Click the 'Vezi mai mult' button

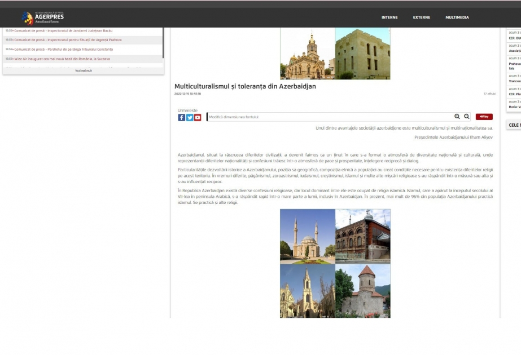tap(84, 70)
